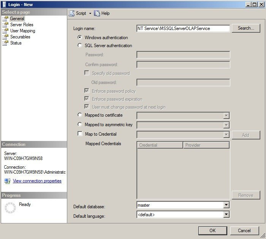Click the Select a page header

coord(34,12)
